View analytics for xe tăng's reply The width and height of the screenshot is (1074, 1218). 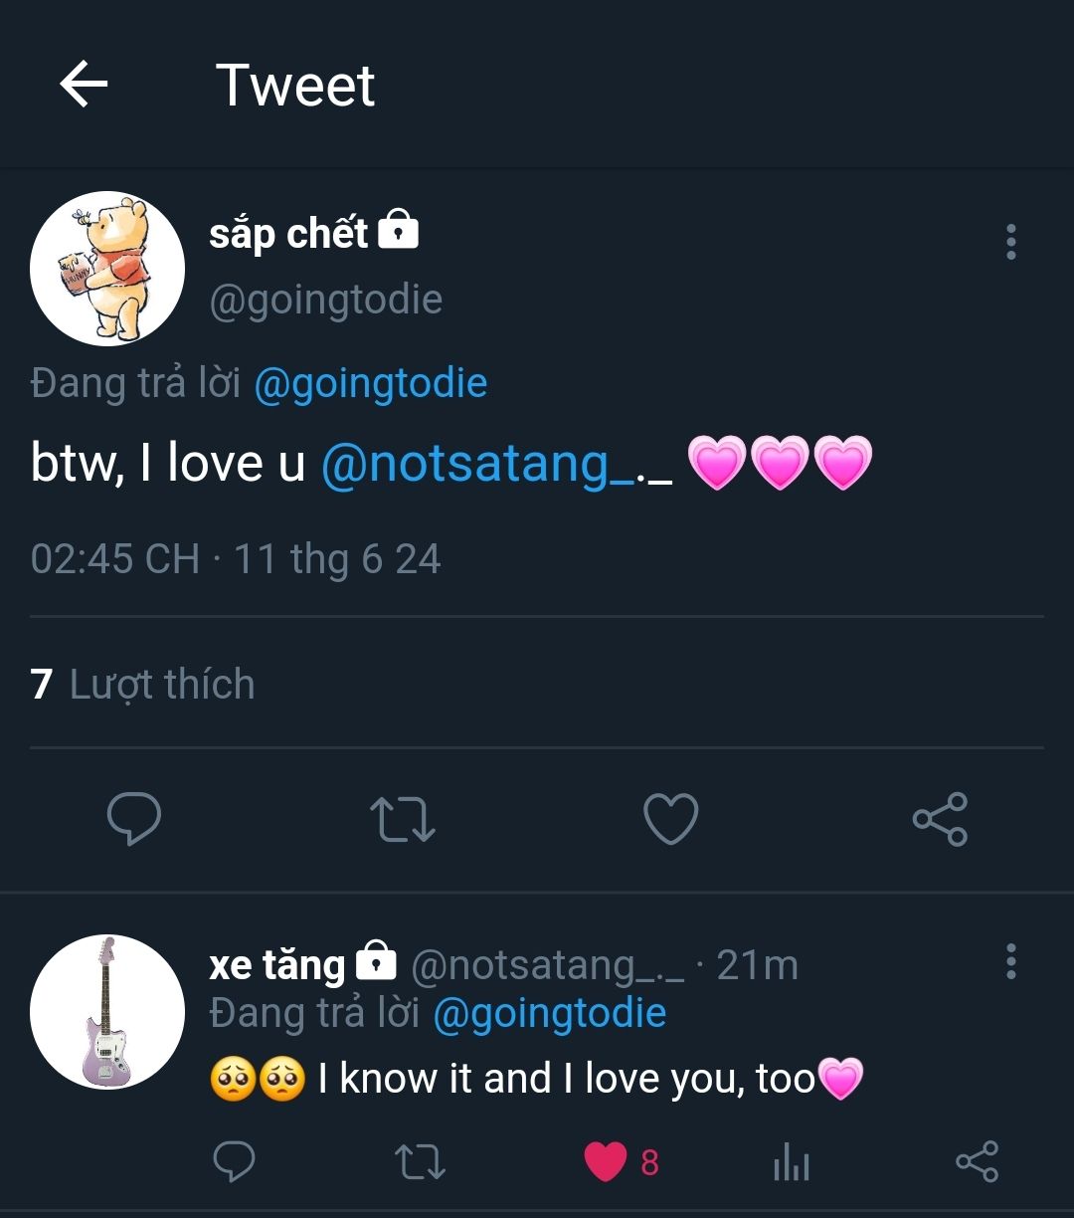point(792,1162)
